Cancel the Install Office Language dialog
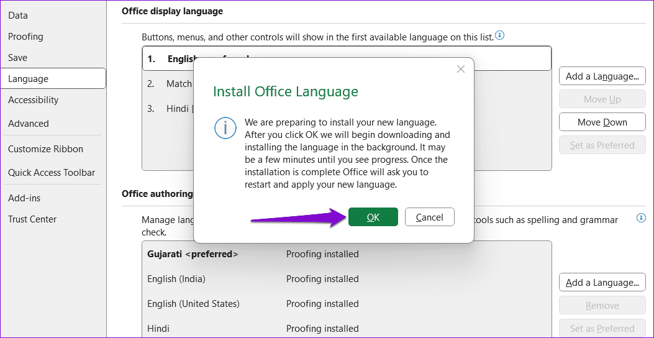 point(429,217)
